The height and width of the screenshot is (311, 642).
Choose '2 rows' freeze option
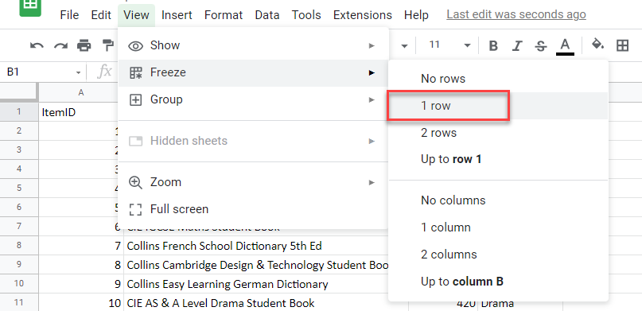(498, 133)
